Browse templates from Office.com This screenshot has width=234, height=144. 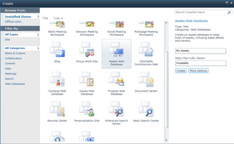tap(13, 21)
